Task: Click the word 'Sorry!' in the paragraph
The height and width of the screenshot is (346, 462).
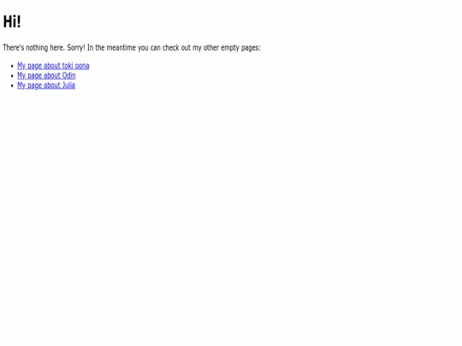Action: point(76,48)
